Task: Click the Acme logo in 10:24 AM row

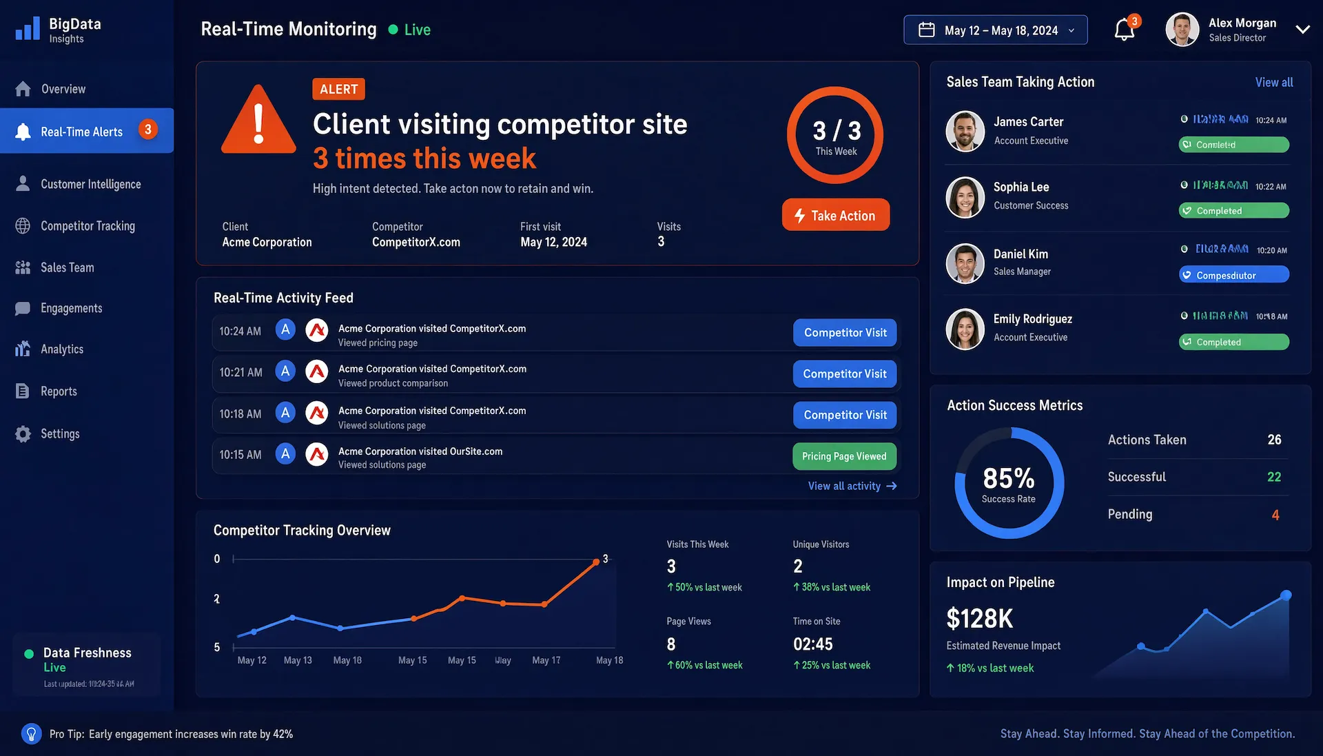Action: pyautogui.click(x=317, y=331)
